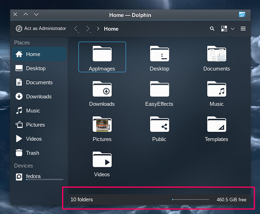Click the 460.5 GiB free space indicator
The height and width of the screenshot is (214, 260).
click(x=231, y=199)
